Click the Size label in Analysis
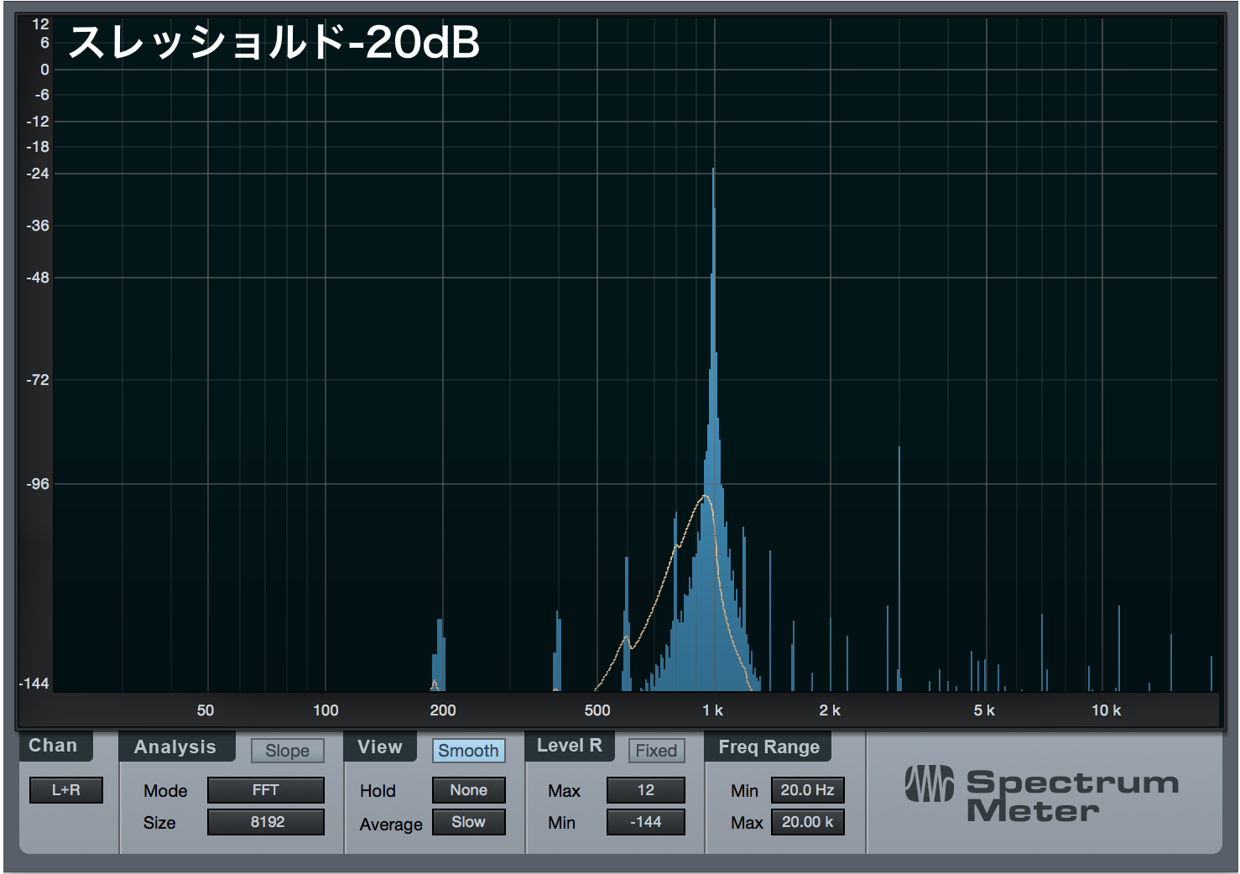This screenshot has width=1240, height=874. pyautogui.click(x=159, y=823)
